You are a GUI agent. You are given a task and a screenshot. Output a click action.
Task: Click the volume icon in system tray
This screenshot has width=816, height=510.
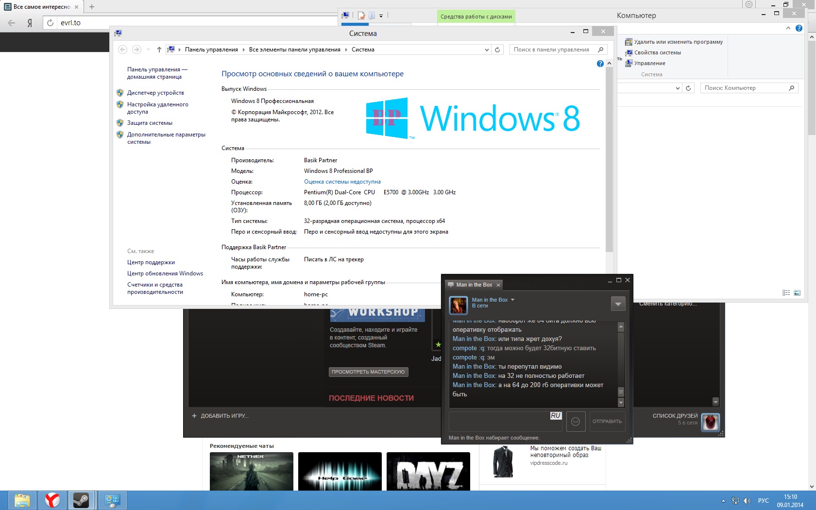[747, 501]
